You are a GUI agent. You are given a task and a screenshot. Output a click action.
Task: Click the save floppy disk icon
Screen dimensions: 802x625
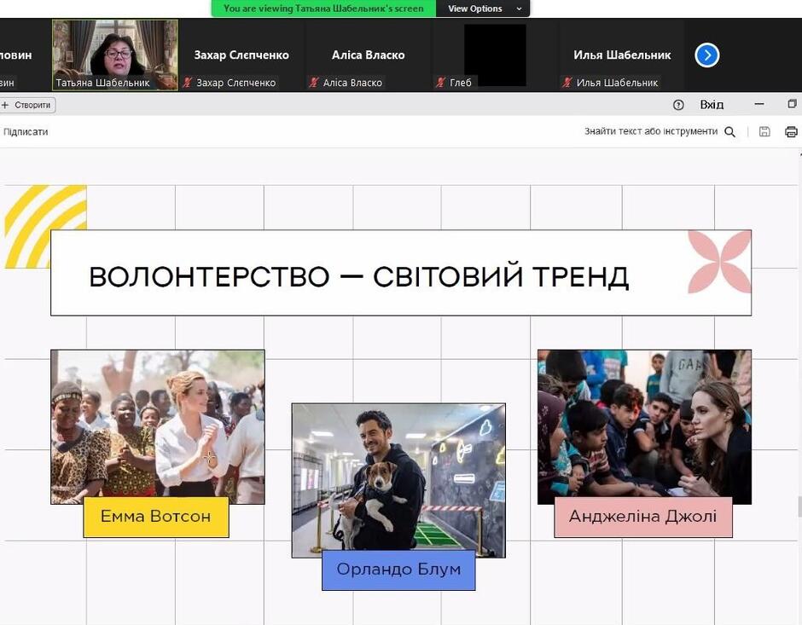coord(764,132)
